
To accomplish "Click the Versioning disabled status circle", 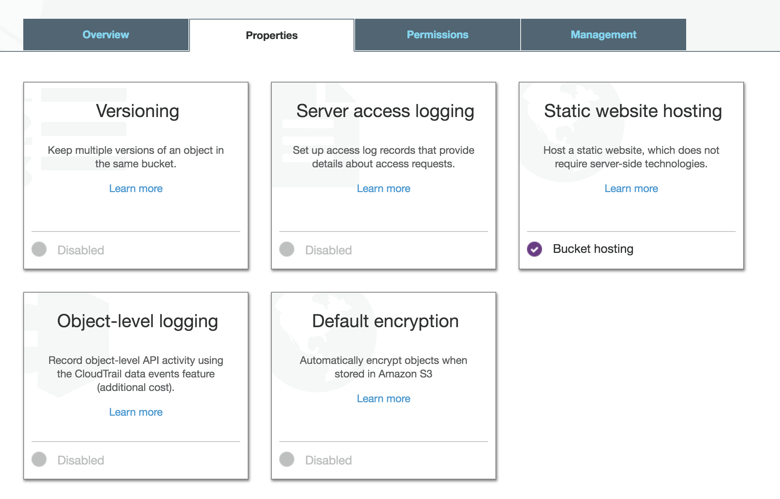I will click(39, 249).
